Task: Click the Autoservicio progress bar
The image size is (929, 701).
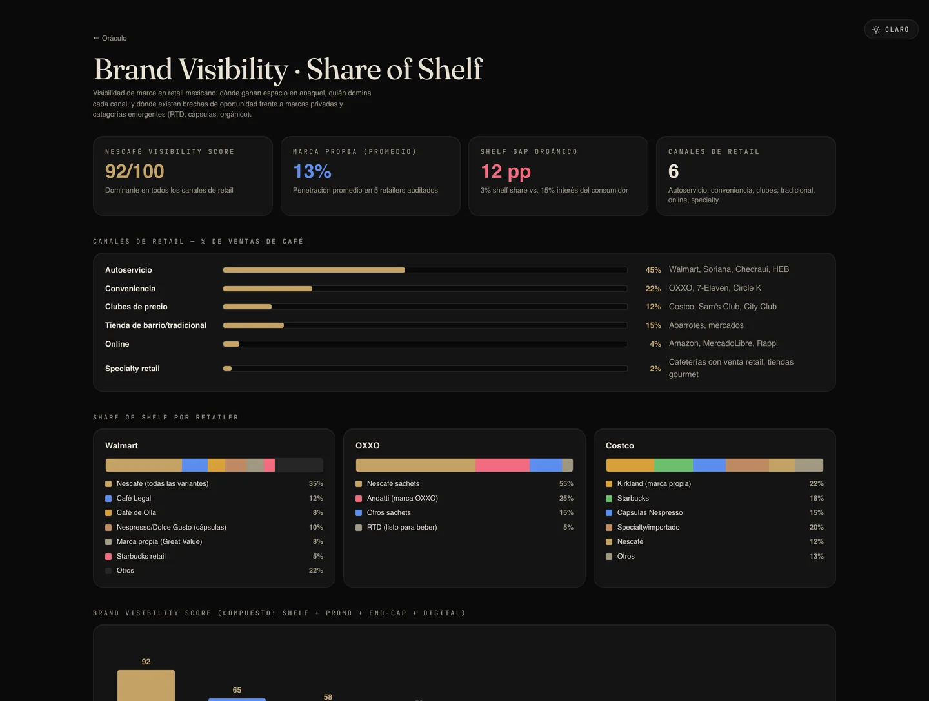Action: pos(425,270)
